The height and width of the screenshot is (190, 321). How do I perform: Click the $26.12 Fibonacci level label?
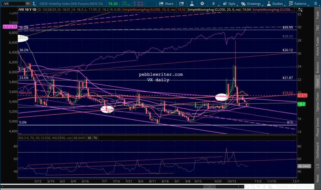[288, 50]
